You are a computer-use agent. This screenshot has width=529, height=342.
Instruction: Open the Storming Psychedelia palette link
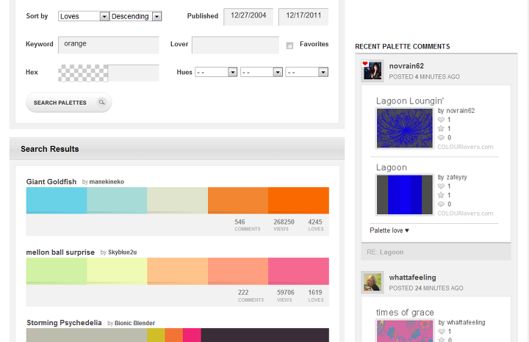pos(64,322)
